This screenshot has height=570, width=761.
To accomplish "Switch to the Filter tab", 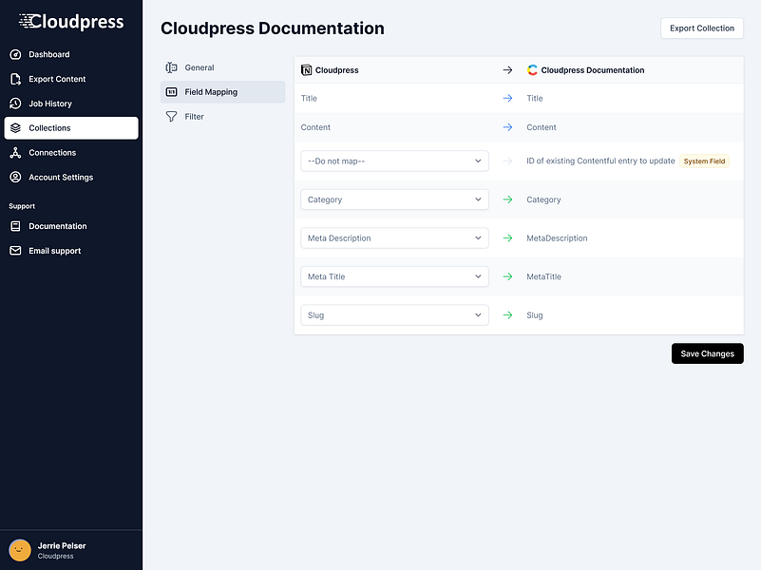I will [x=222, y=117].
